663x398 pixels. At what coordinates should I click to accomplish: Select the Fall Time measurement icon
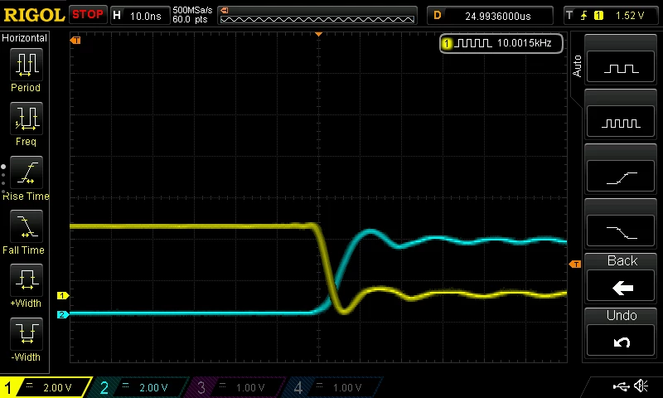point(27,226)
